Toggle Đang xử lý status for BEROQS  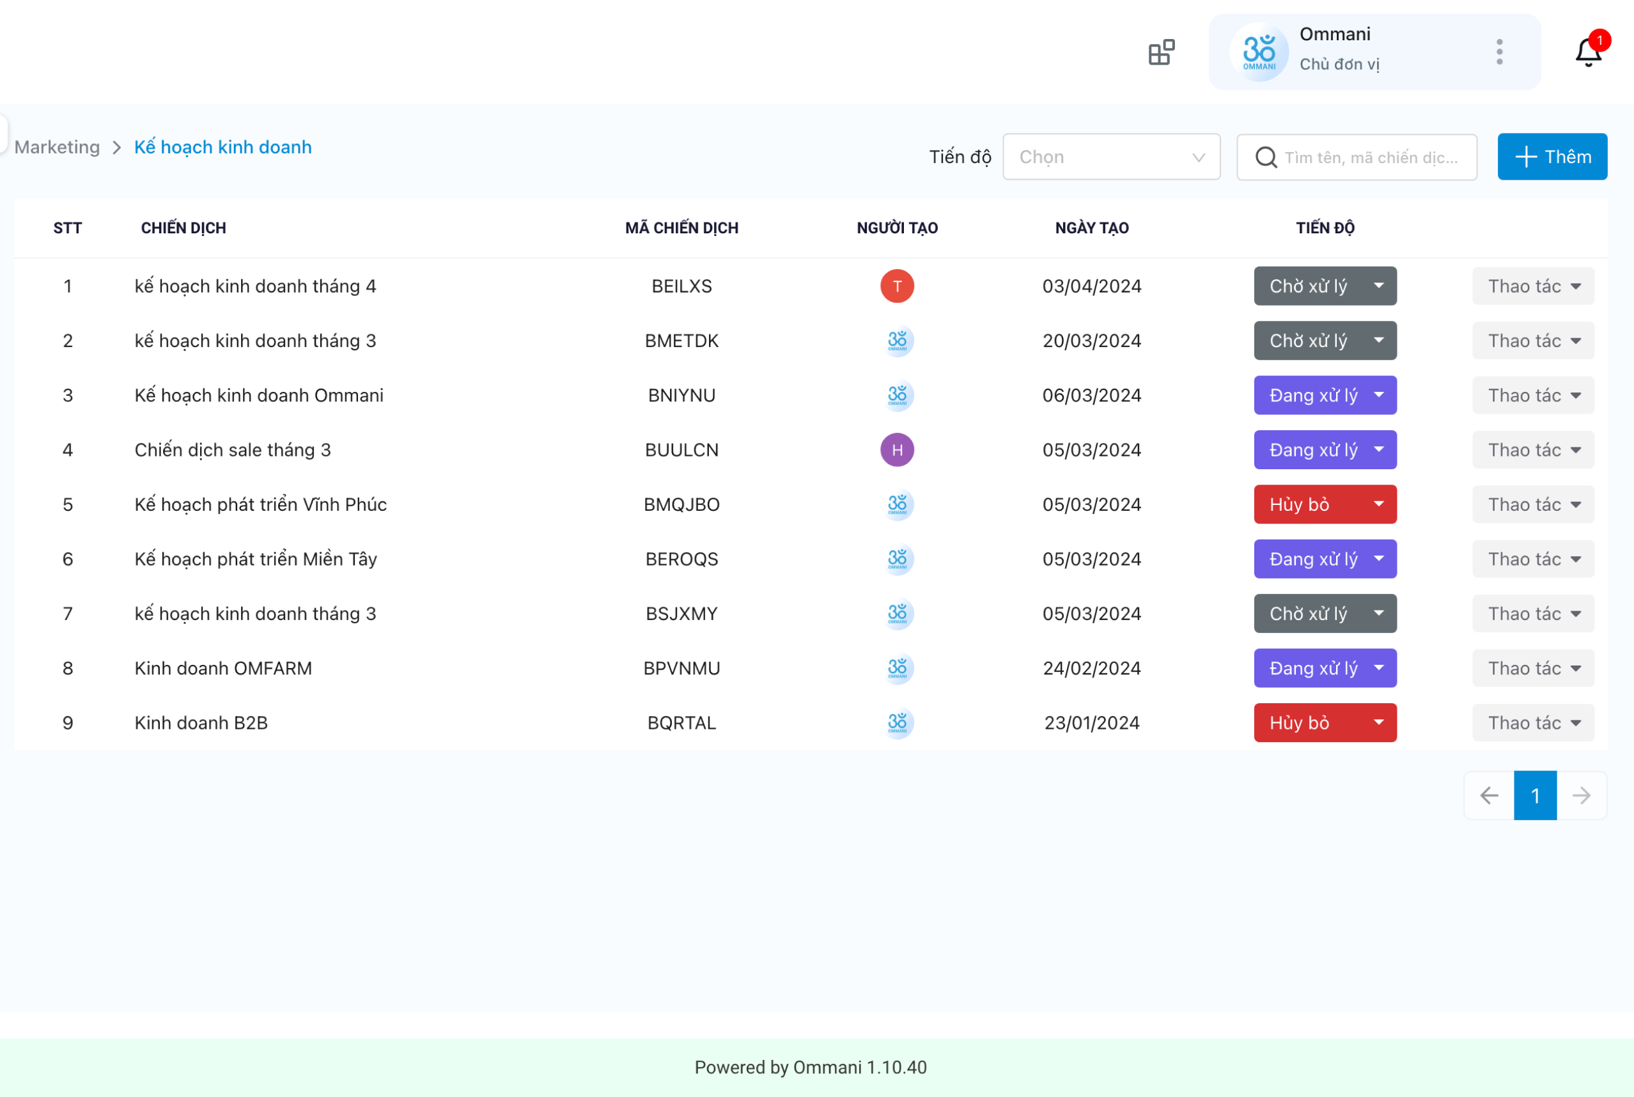tap(1326, 558)
